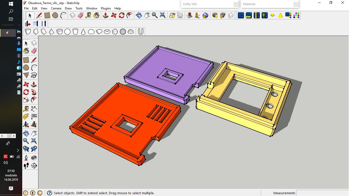Select the Scale tool in Large Tool Set

pos(26,100)
